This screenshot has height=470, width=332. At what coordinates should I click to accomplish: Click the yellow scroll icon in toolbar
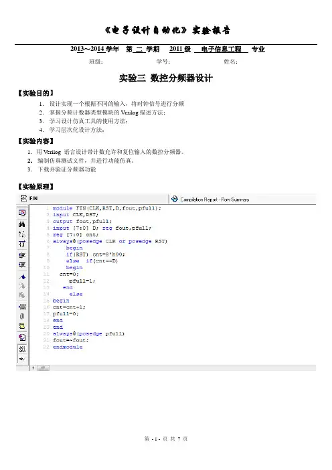(x=22, y=326)
